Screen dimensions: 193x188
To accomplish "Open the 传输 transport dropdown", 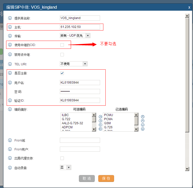I will pyautogui.click(x=75, y=36).
